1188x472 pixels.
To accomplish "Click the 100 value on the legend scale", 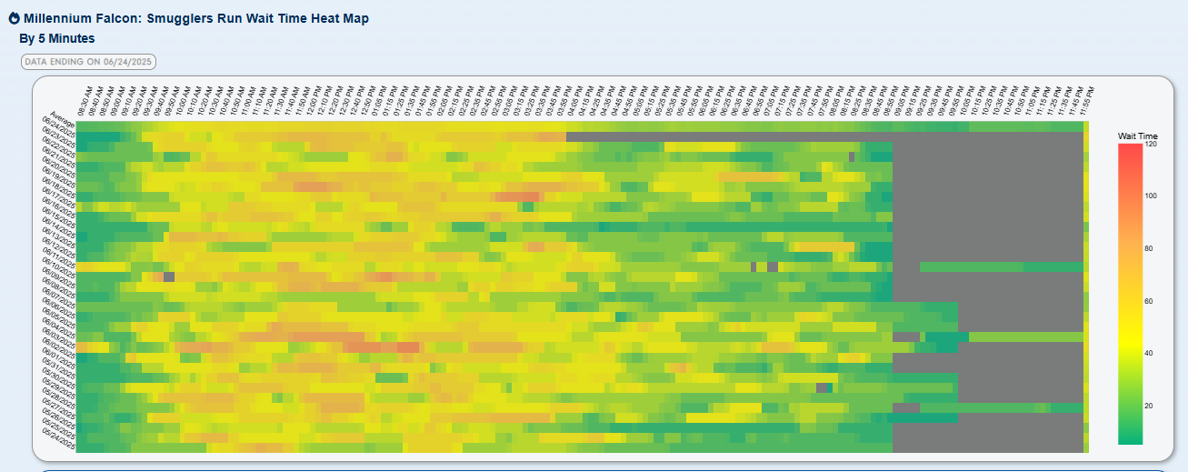I will pyautogui.click(x=1150, y=196).
